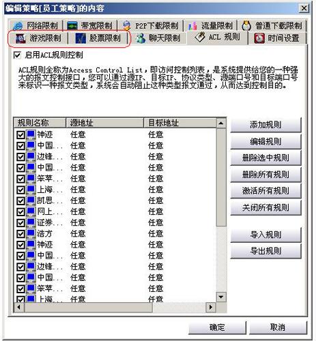This screenshot has width=316, height=341.
Task: Click the 确定 button
Action: point(217,327)
